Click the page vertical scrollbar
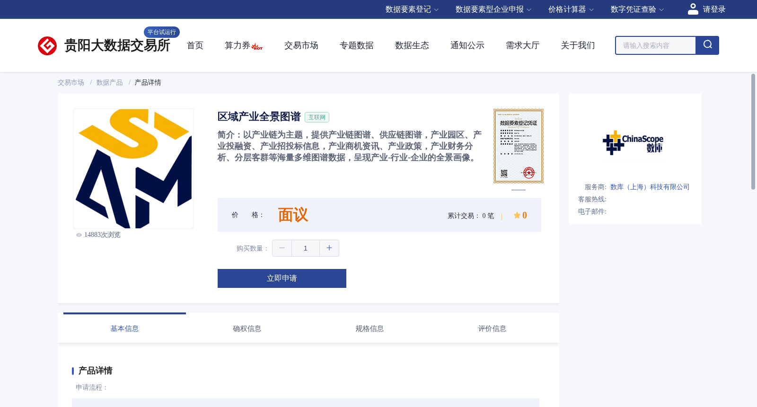The height and width of the screenshot is (407, 757). (x=753, y=132)
